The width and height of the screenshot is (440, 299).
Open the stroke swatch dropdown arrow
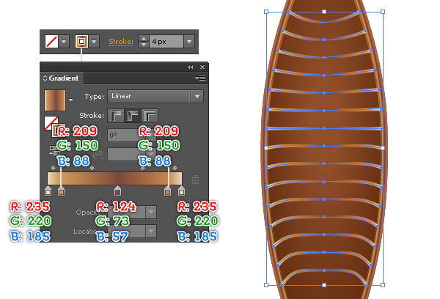[x=94, y=42]
